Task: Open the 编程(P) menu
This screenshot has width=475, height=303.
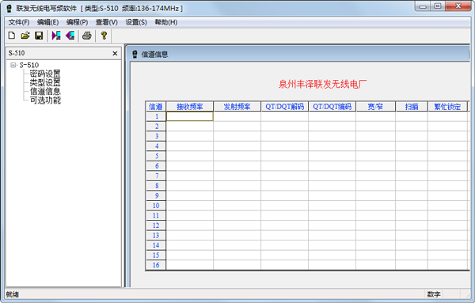Action: coord(78,22)
